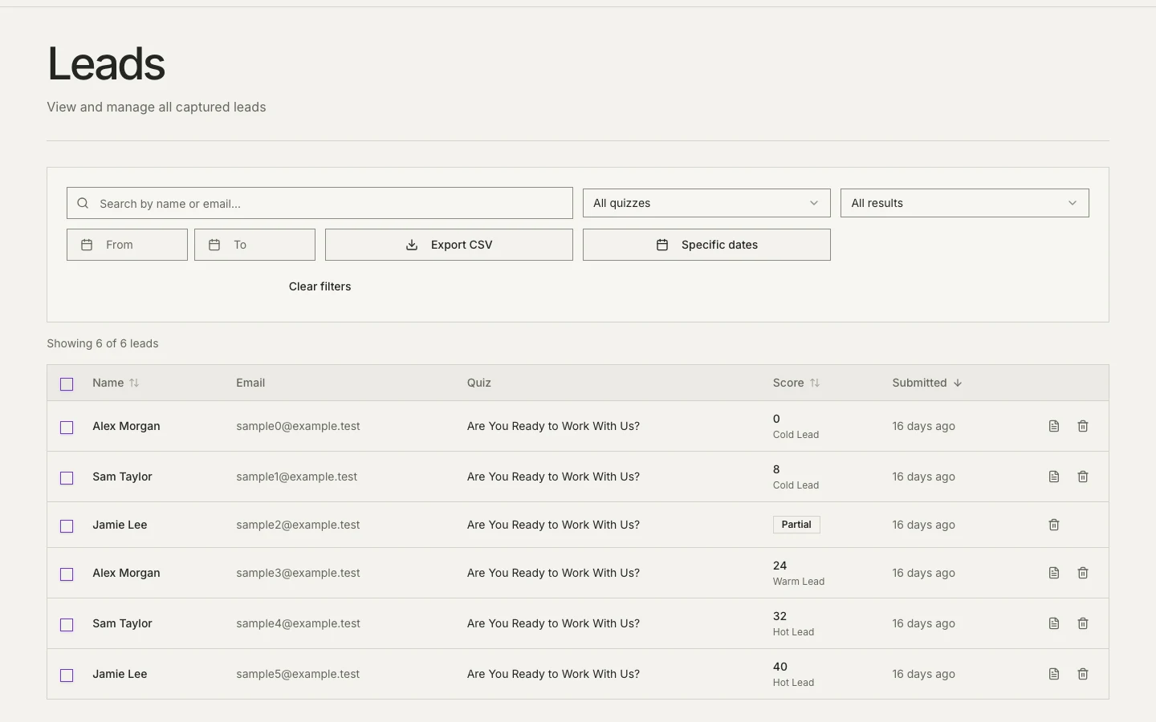The width and height of the screenshot is (1156, 722).
Task: Clear all filters
Action: (320, 286)
